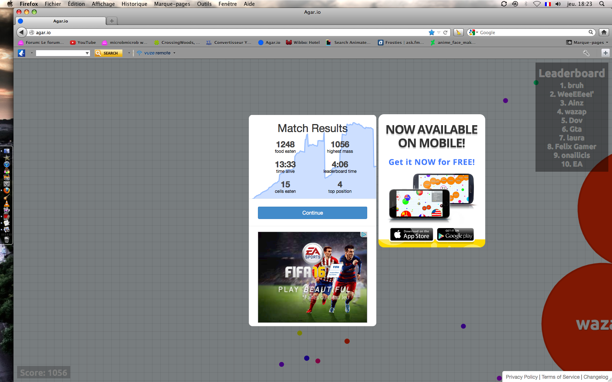
Task: Open the microbmicrob bookmark
Action: point(125,43)
